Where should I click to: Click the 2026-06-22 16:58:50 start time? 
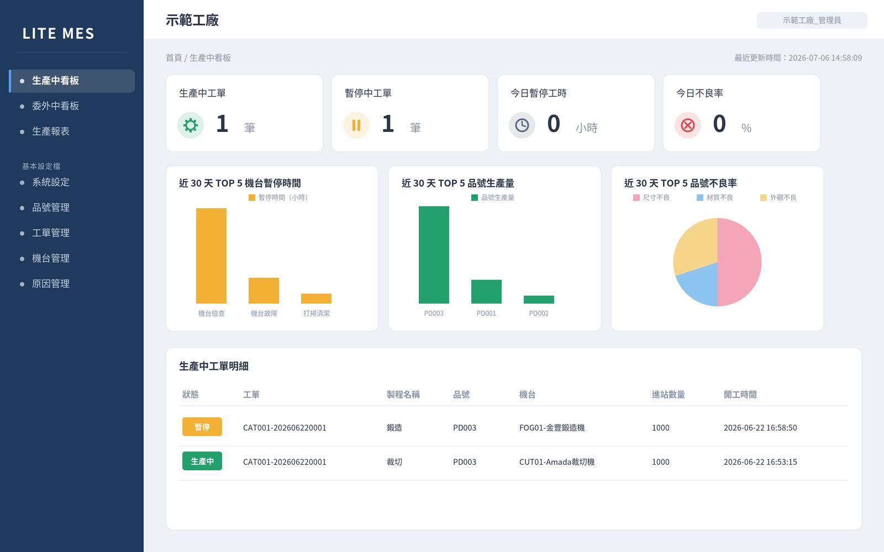pyautogui.click(x=760, y=428)
